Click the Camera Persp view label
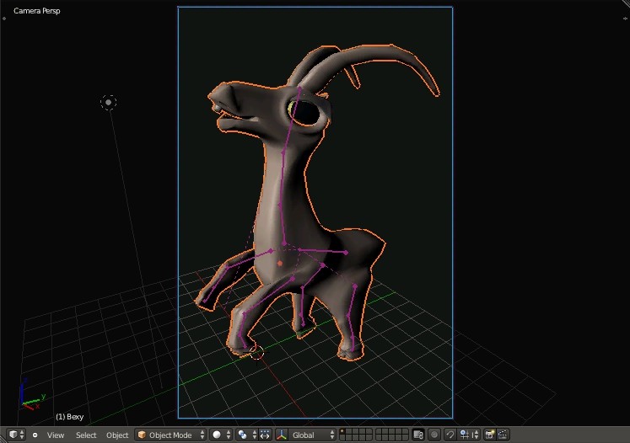The height and width of the screenshot is (443, 630). (36, 11)
